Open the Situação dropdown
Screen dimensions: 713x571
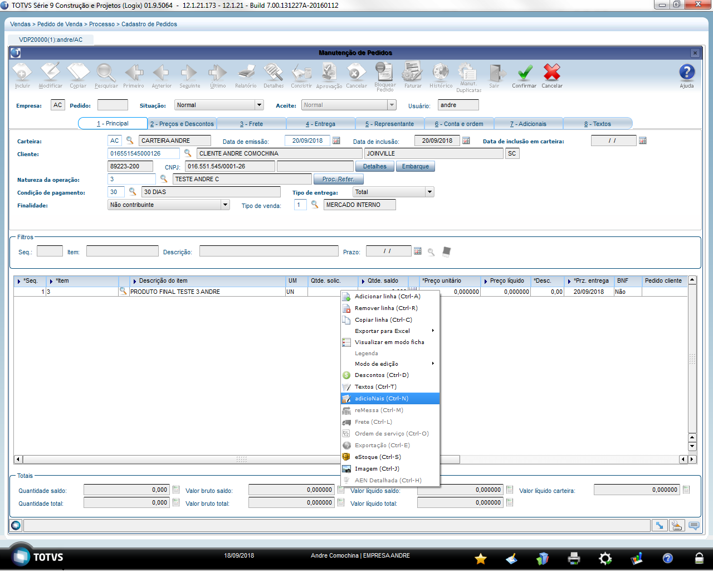point(259,105)
